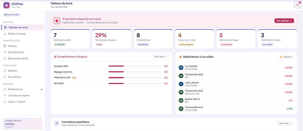The height and width of the screenshot is (131, 303).
Task: Click the SM avatar for Sophie Martin
Action: (181, 100)
